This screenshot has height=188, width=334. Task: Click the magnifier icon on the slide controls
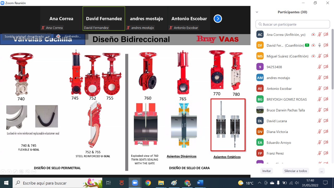point(27,172)
